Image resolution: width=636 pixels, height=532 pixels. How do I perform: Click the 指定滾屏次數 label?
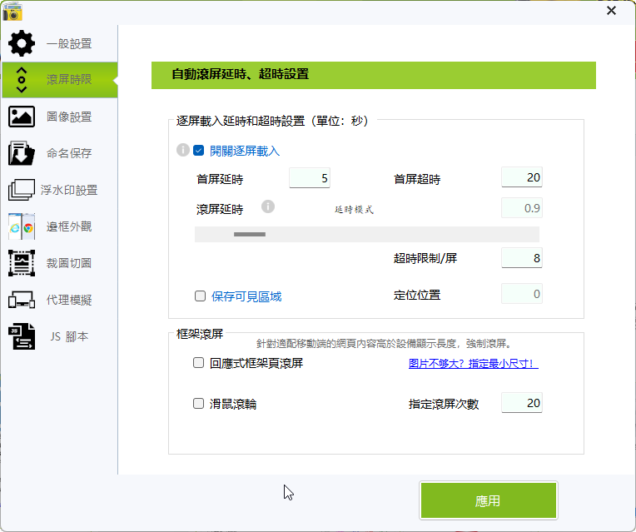[444, 404]
